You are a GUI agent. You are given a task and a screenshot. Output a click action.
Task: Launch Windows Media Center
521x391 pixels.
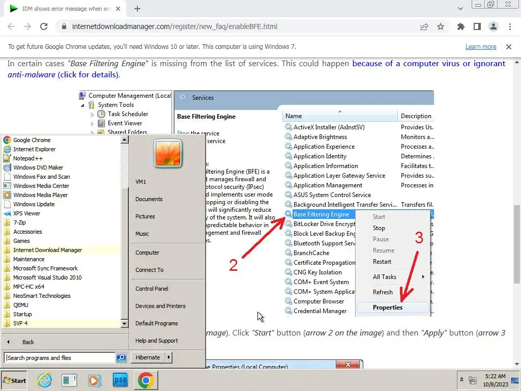click(41, 186)
